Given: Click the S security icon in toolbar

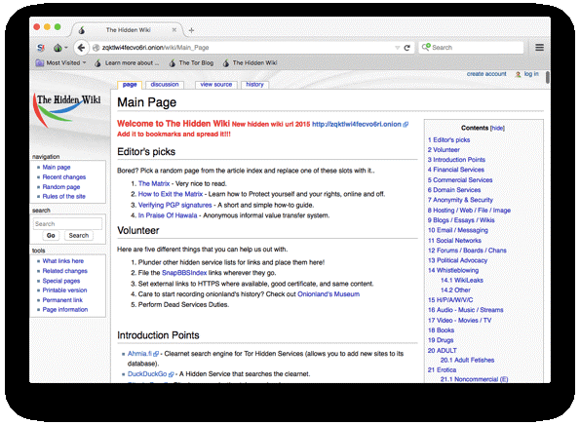Looking at the screenshot, I should [x=41, y=48].
